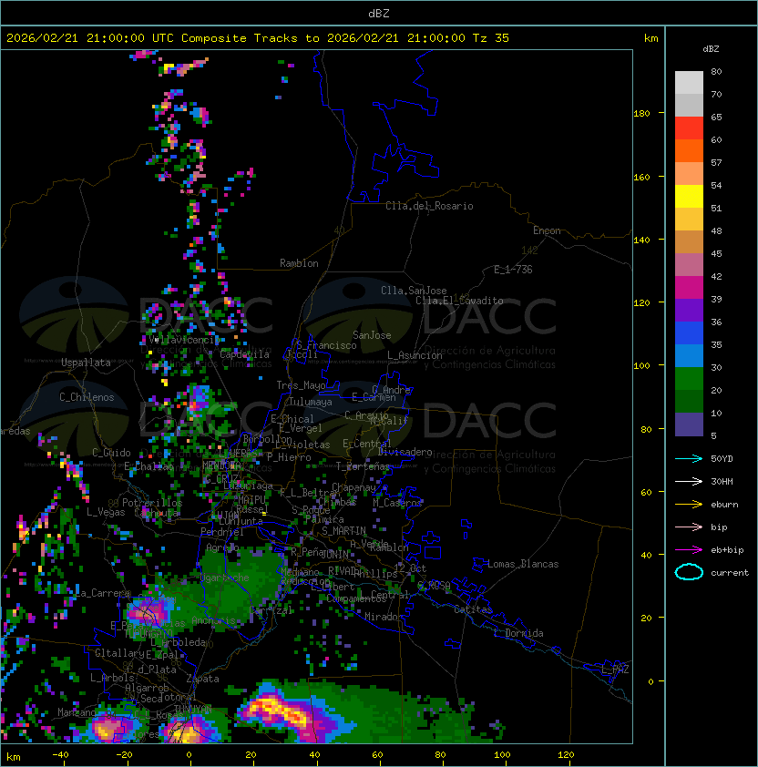Pick the light gray 70-80 dBZ swatch

point(689,82)
